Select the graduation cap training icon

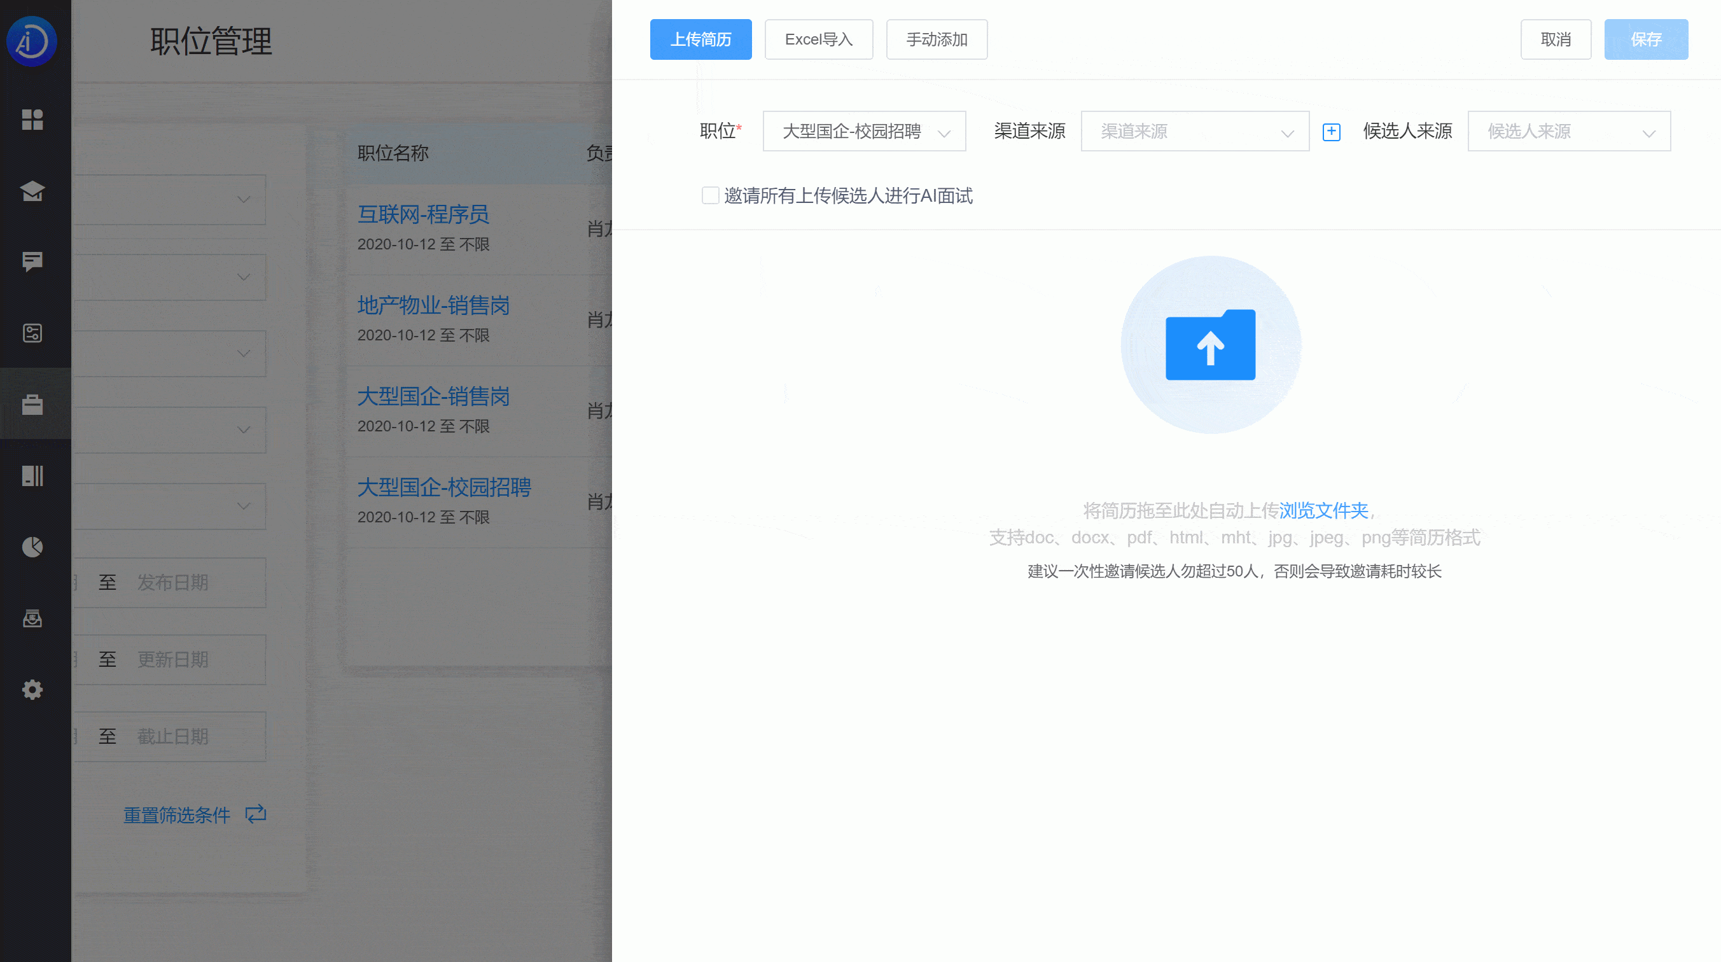(32, 192)
